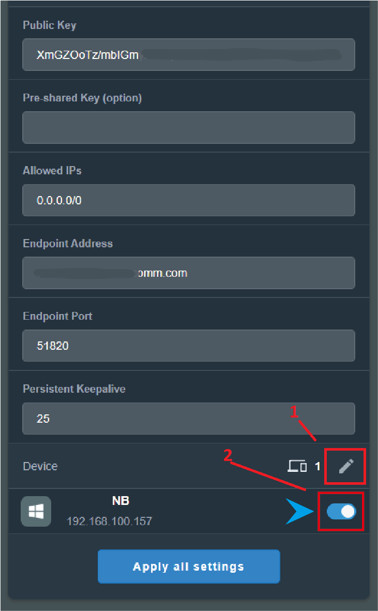Focus the Public Key input field
Screen dimensions: 378x611
point(188,54)
